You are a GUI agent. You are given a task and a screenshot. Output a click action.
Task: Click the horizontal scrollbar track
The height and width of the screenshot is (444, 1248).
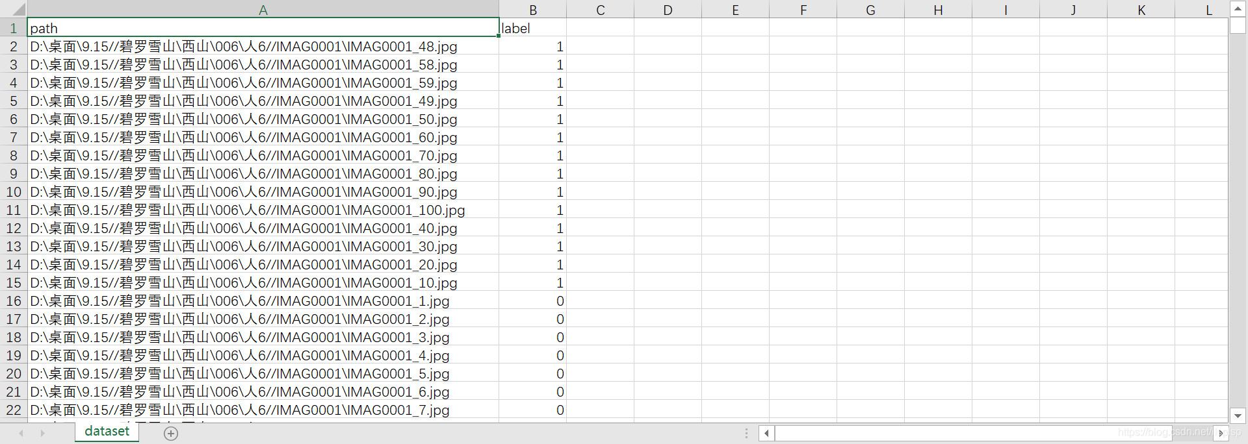pyautogui.click(x=993, y=433)
